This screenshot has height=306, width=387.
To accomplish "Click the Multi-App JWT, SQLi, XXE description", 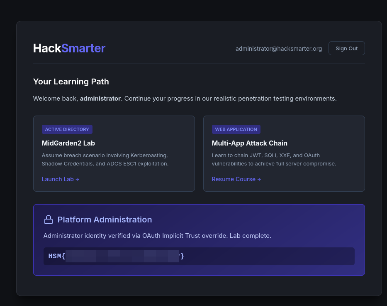I will (x=274, y=160).
